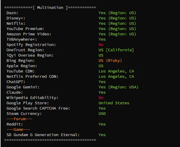
Task: Click the Reddit Yes result
Action: [102, 124]
